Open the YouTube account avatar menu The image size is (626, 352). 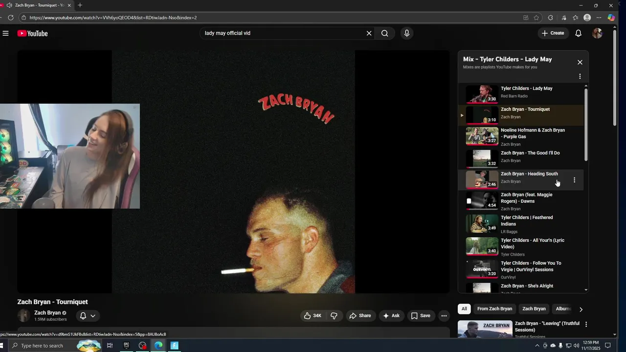coord(597,33)
